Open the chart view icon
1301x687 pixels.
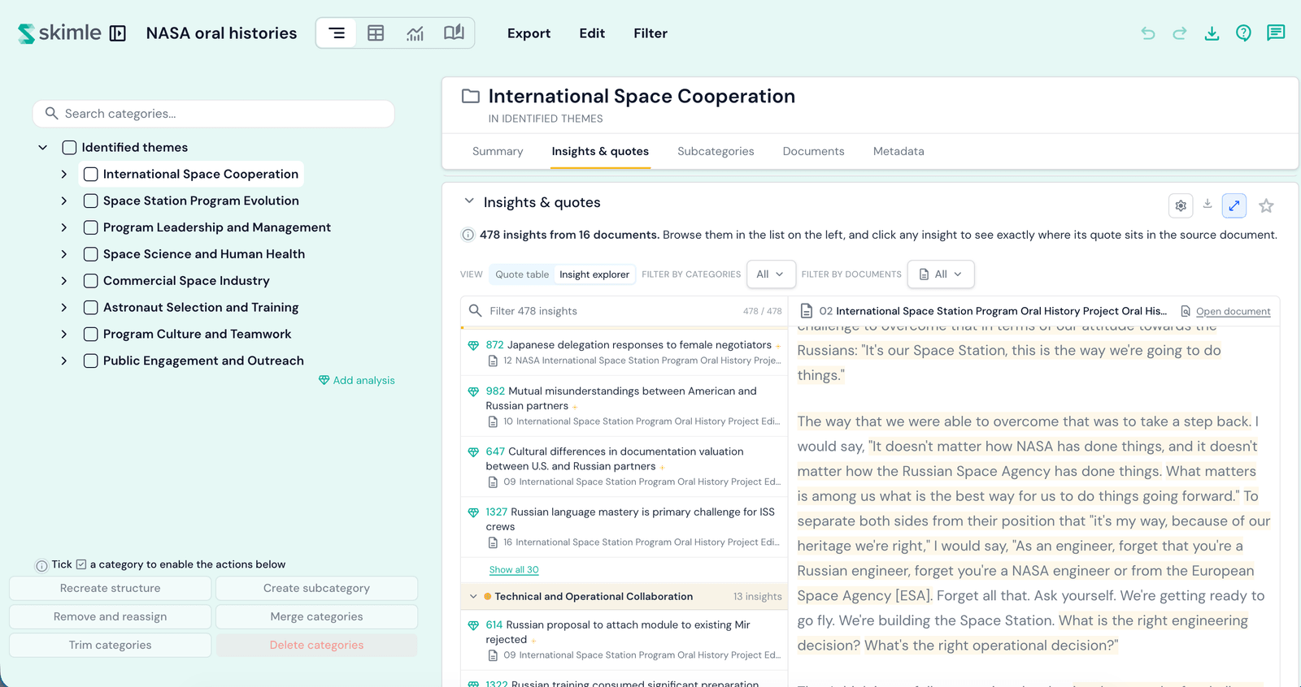click(415, 33)
